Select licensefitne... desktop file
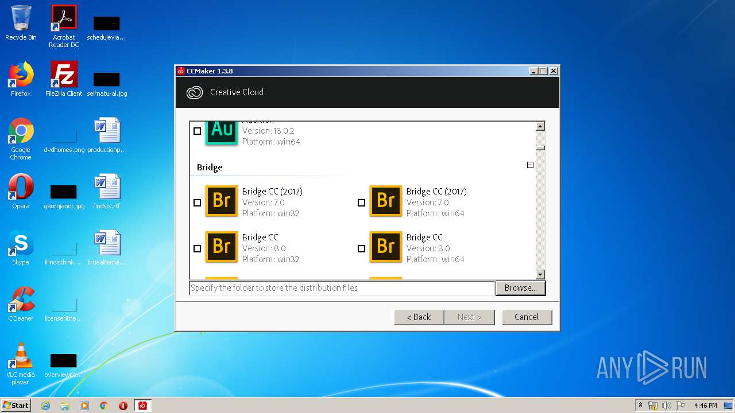The width and height of the screenshot is (735, 413). (64, 309)
